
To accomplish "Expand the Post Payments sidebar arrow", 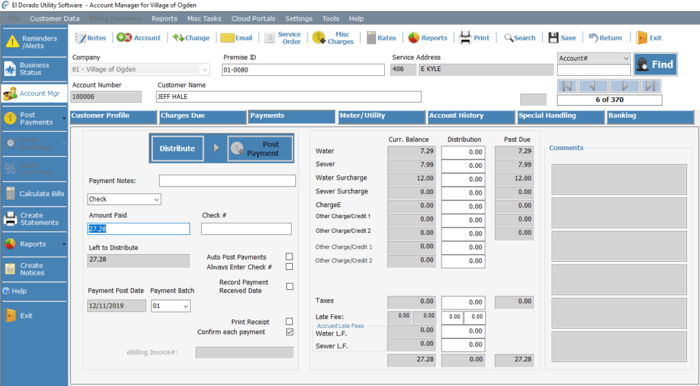I will pyautogui.click(x=64, y=118).
